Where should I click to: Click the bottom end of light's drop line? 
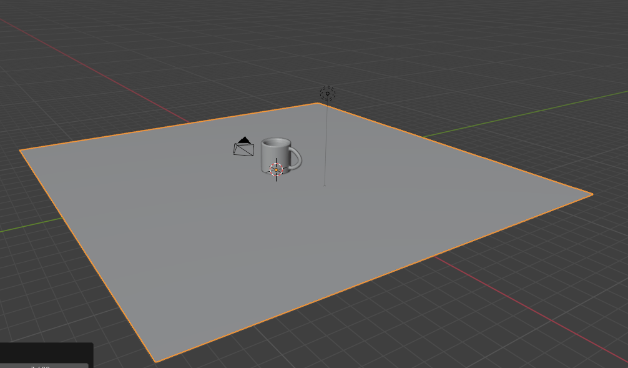[x=324, y=185]
